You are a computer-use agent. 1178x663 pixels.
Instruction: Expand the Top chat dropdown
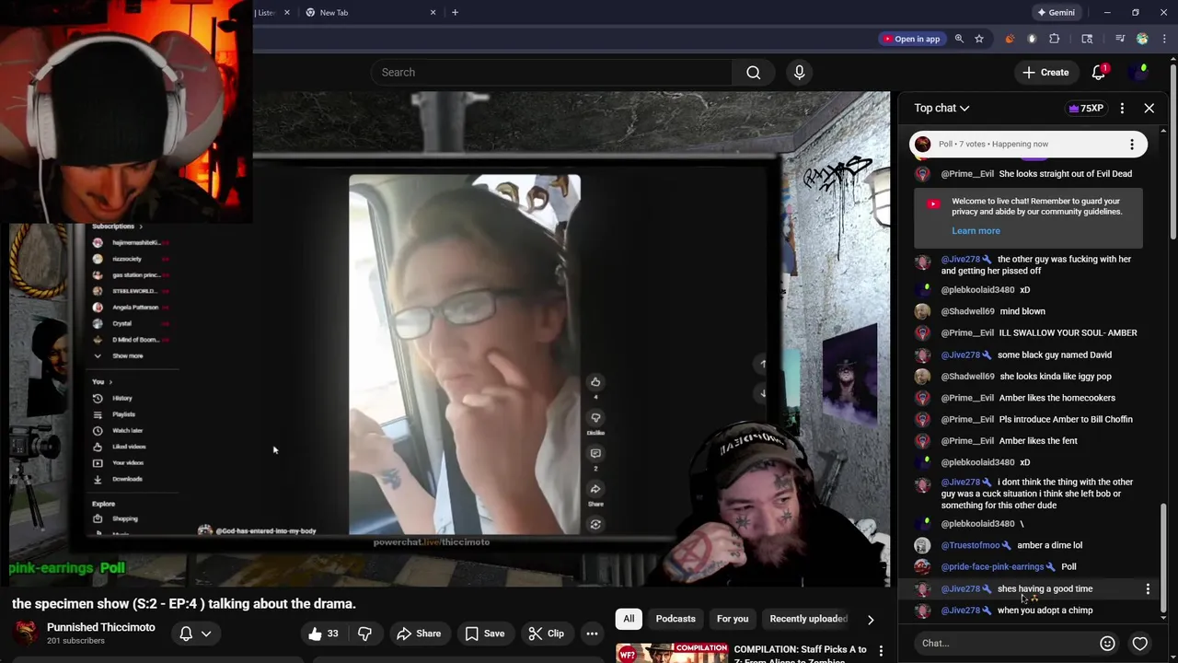click(941, 109)
